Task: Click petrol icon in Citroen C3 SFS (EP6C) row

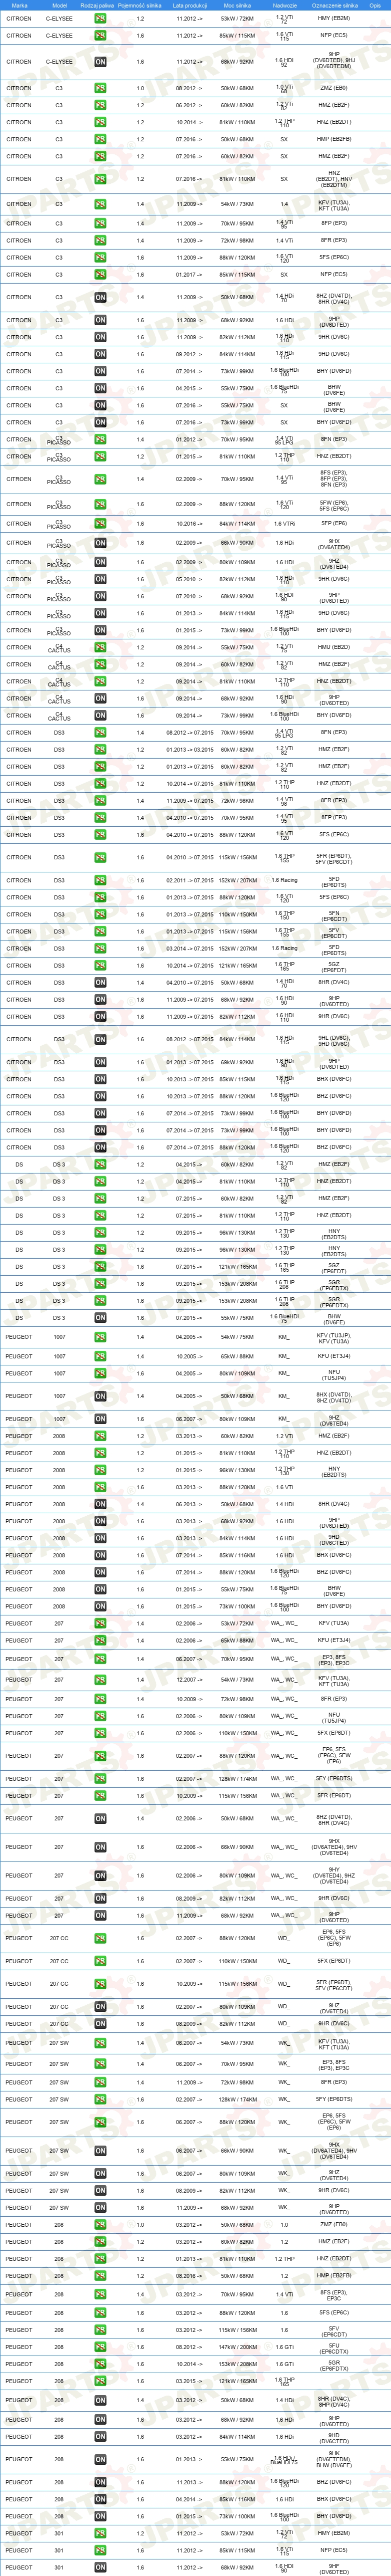Action: tap(99, 258)
